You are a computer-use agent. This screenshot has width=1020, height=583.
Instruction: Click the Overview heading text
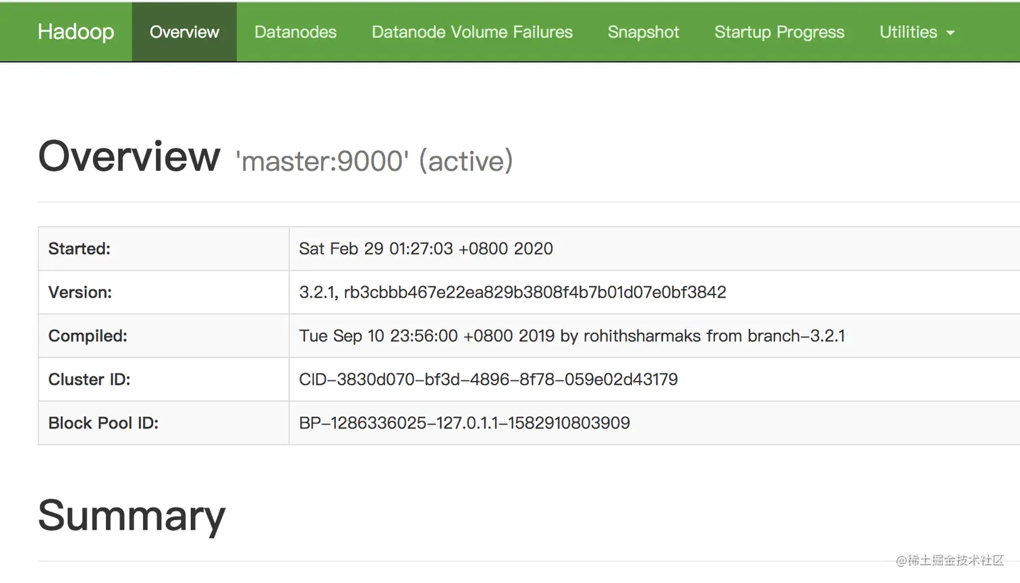[x=129, y=156]
